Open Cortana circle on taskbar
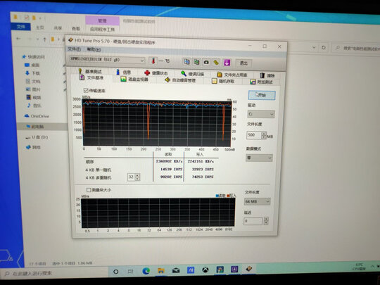Screen dimensions: 380x285 point(116,272)
